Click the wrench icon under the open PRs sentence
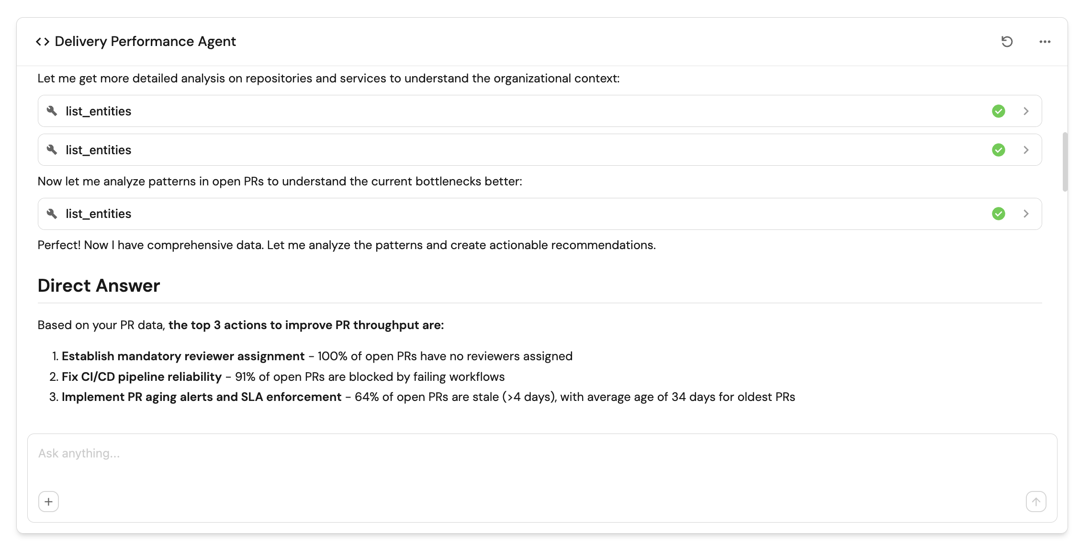Viewport: 1080px width, 548px height. pos(52,214)
